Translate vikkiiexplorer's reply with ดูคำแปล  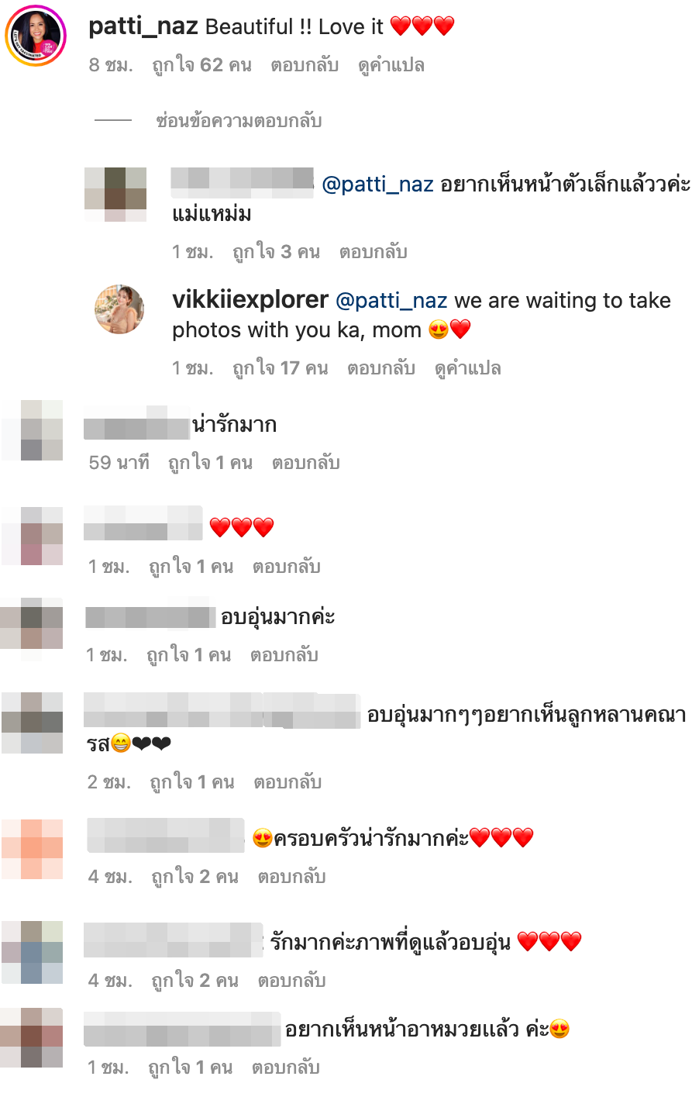(468, 368)
